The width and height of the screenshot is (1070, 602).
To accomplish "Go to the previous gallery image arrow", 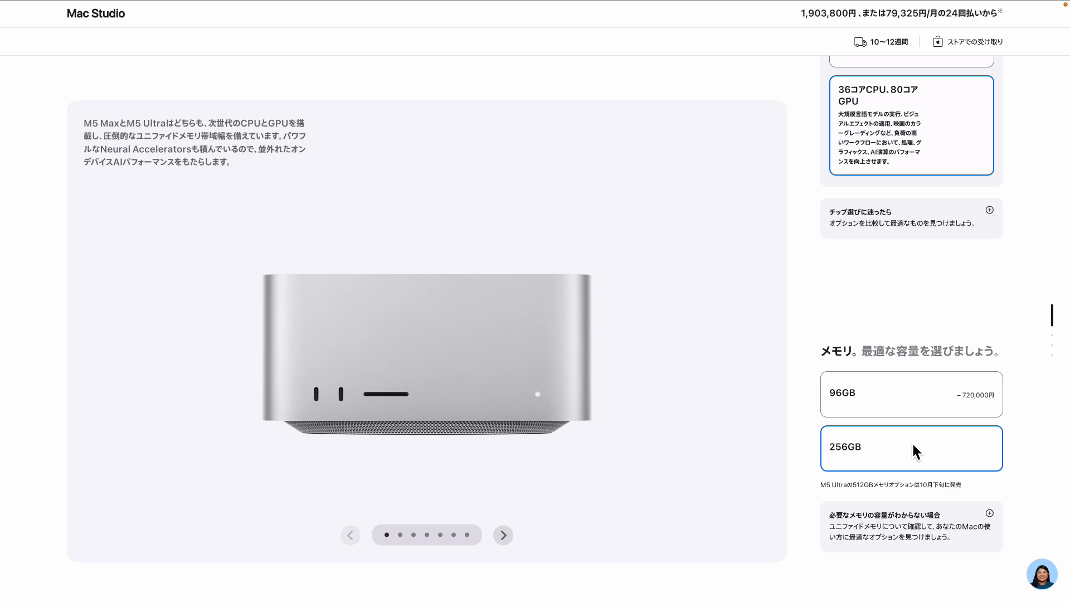I will [x=351, y=535].
